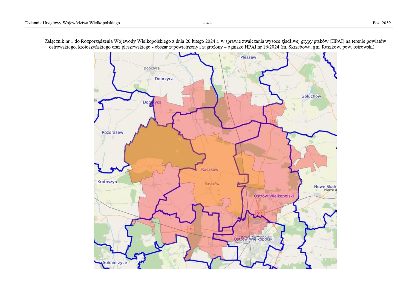Click page number 4 in header
418x295 pixels.
click(x=207, y=23)
